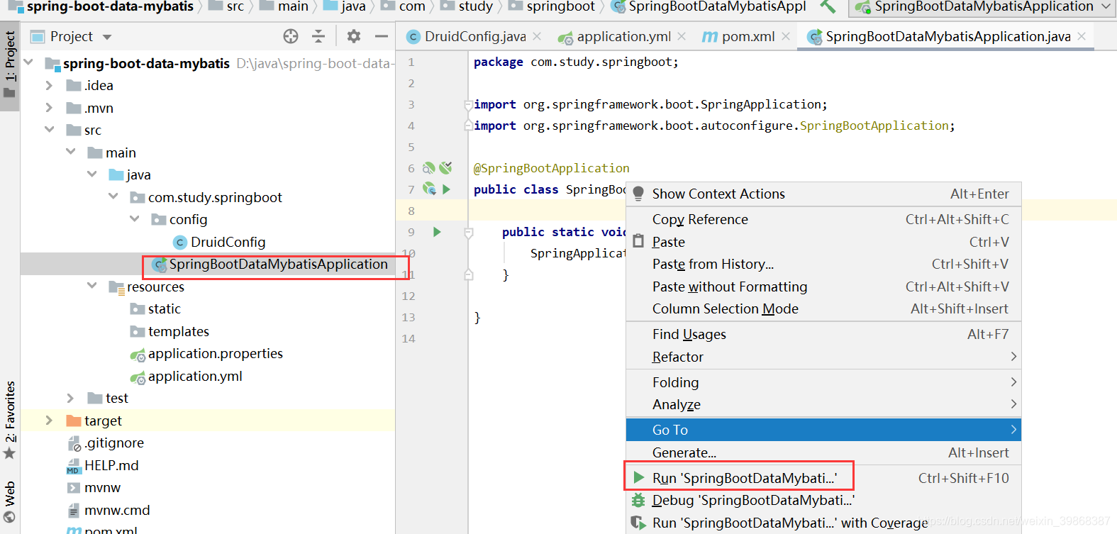The height and width of the screenshot is (534, 1117).
Task: Expand the target folder
Action: click(49, 421)
